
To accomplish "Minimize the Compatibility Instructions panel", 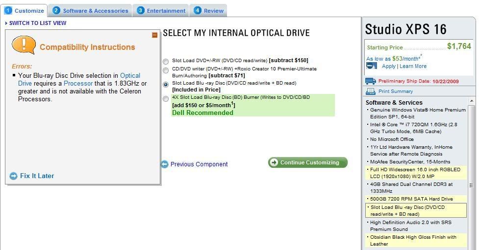I will (154, 35).
